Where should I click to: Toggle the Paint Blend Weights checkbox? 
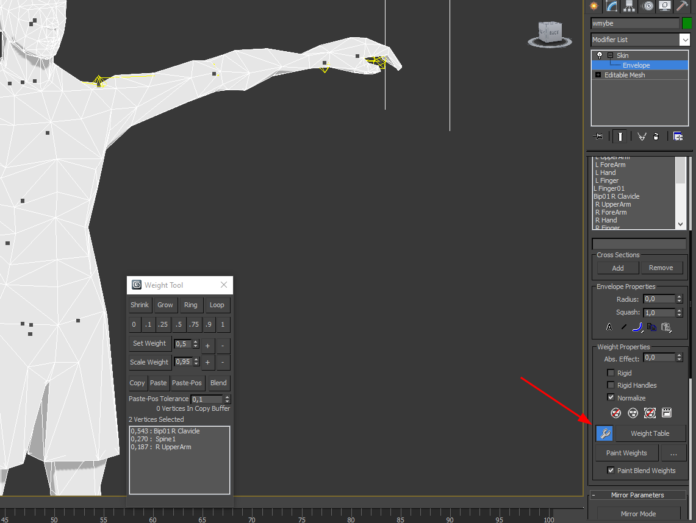coord(611,471)
